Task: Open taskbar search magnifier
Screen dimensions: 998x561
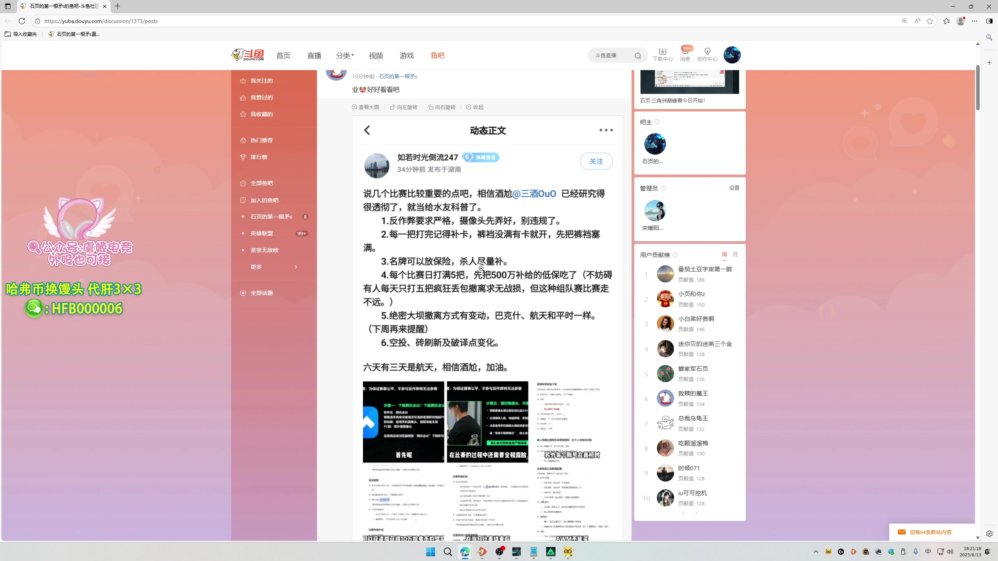Action: [448, 552]
